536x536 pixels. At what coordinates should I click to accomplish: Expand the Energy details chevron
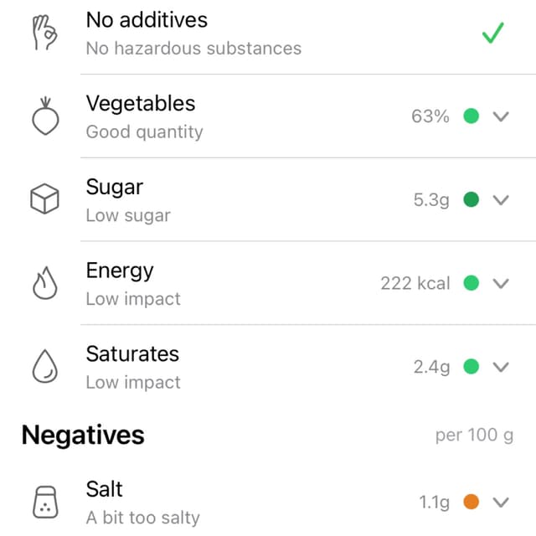(501, 283)
